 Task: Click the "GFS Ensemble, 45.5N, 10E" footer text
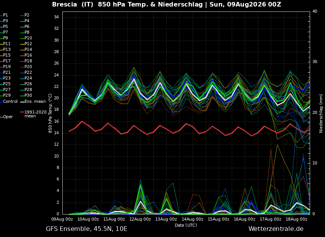(86, 229)
